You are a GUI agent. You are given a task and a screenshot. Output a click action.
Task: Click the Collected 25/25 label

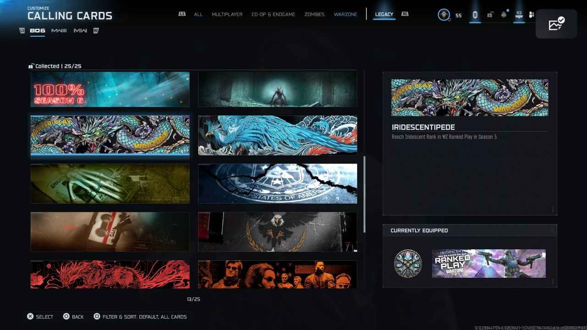(59, 66)
